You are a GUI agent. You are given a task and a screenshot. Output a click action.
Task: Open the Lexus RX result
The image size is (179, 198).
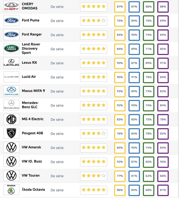(x=29, y=63)
